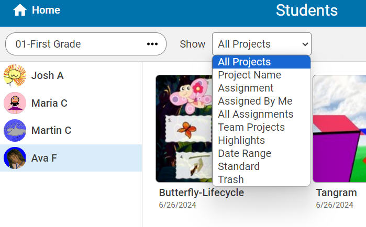The image size is (366, 227).
Task: Open the 01-First Grade class selector
Action: tap(86, 44)
